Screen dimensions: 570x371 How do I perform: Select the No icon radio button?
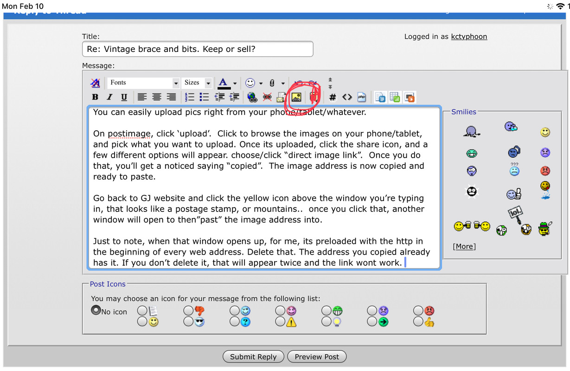point(96,310)
